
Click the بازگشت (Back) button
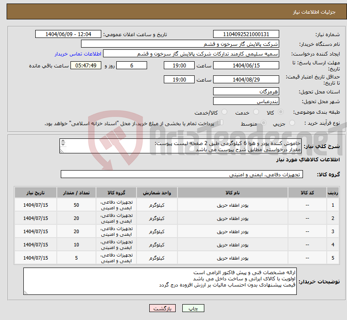point(162,309)
